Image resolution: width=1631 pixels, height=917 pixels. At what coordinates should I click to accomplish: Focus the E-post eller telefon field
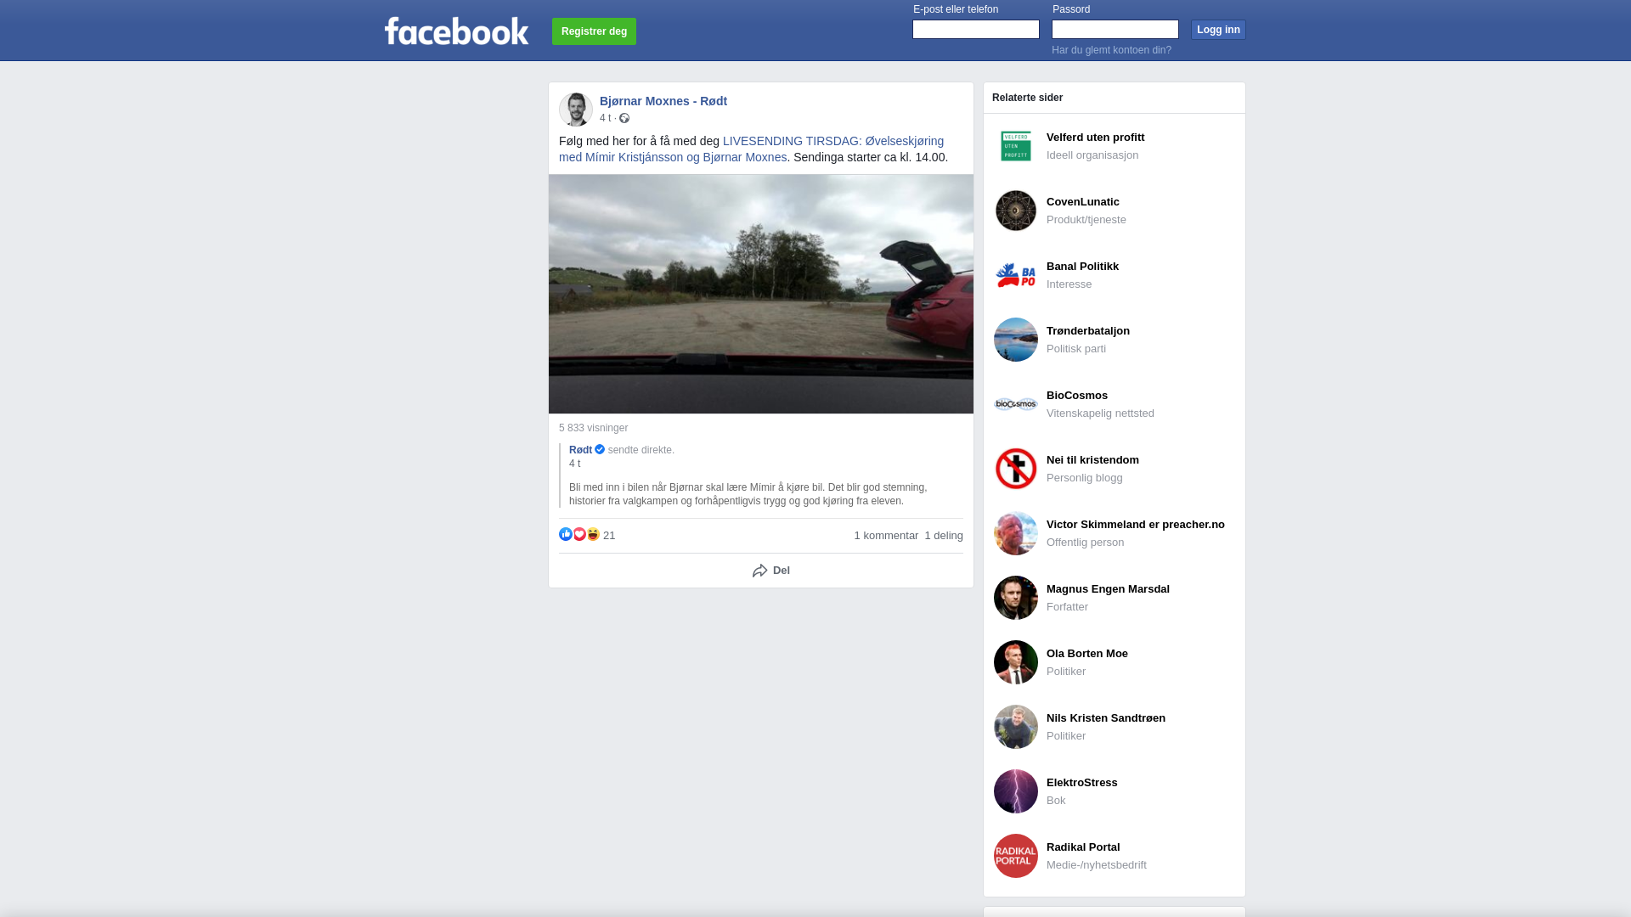pyautogui.click(x=976, y=30)
